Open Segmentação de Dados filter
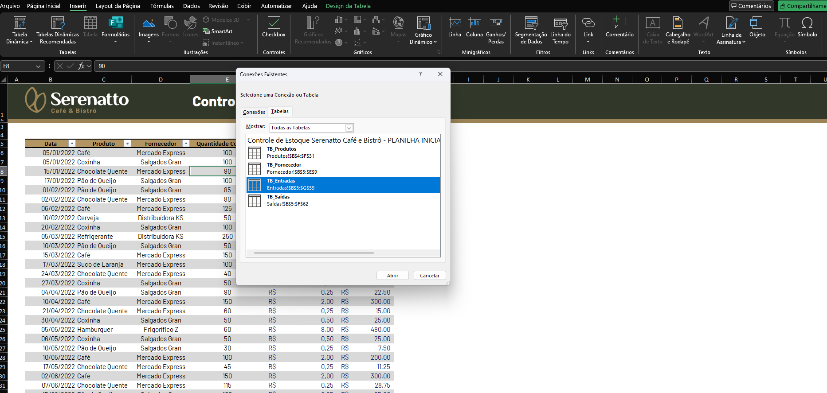Image resolution: width=827 pixels, height=393 pixels. coord(531,30)
